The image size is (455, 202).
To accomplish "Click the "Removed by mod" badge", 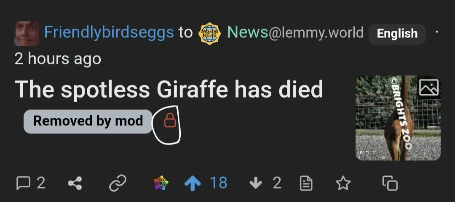I will pos(88,121).
